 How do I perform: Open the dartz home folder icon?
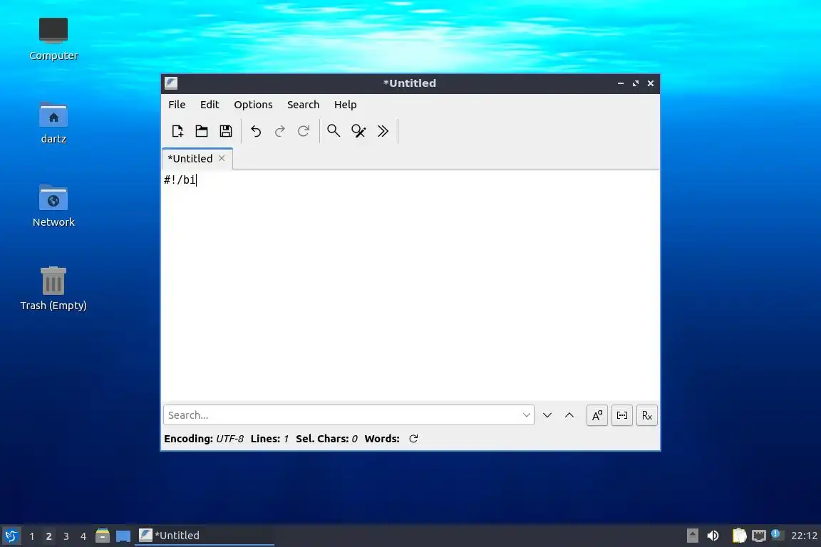[53, 123]
